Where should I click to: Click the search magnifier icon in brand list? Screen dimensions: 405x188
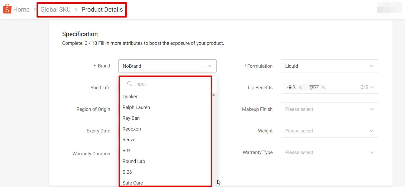[130, 84]
